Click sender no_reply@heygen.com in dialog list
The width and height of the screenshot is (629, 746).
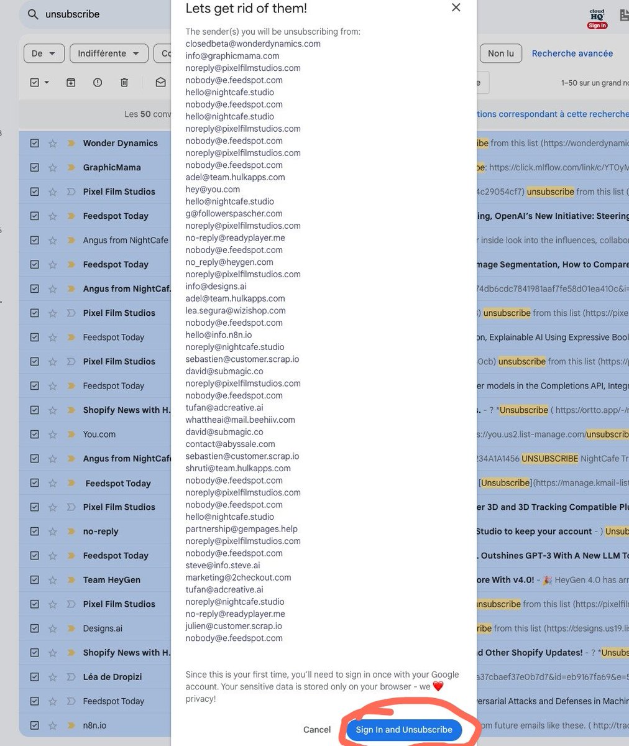(x=229, y=262)
